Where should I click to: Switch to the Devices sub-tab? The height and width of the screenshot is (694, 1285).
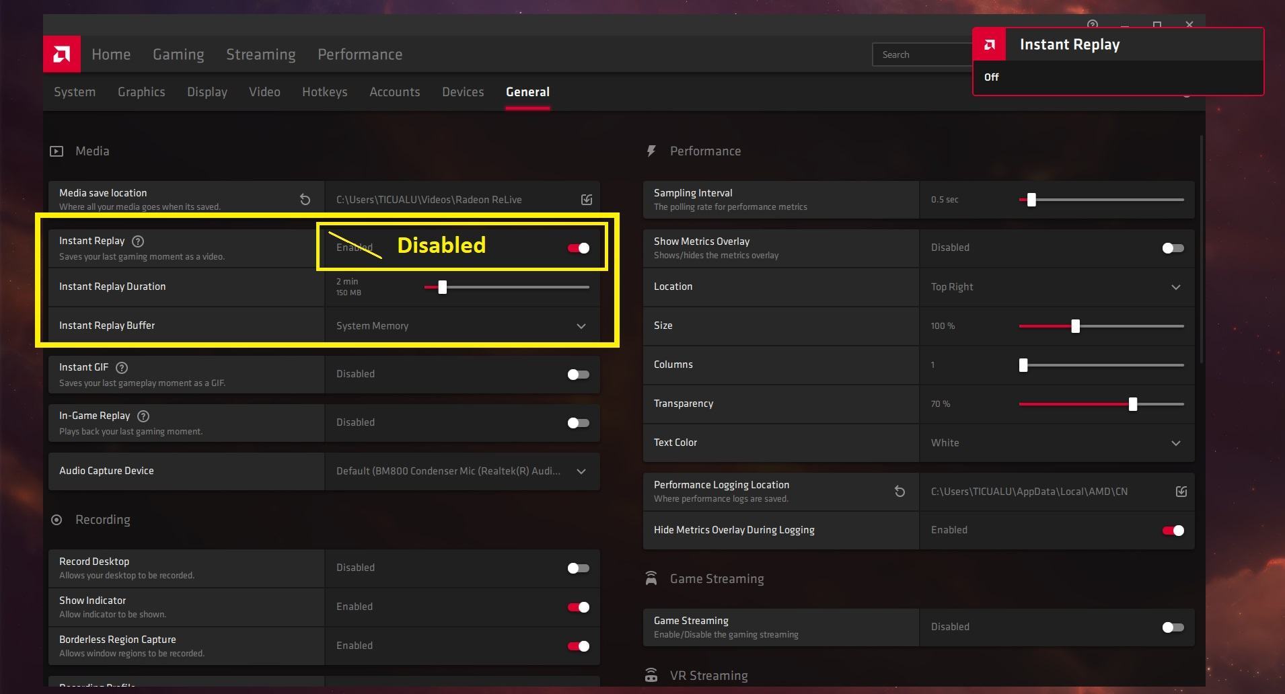click(463, 92)
